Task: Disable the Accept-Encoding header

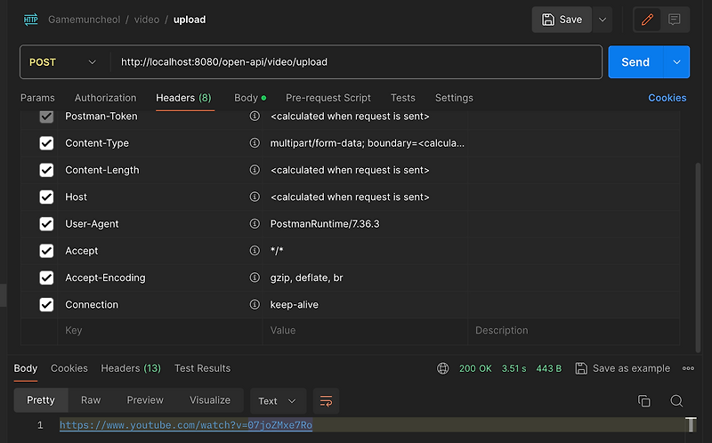Action: 47,278
